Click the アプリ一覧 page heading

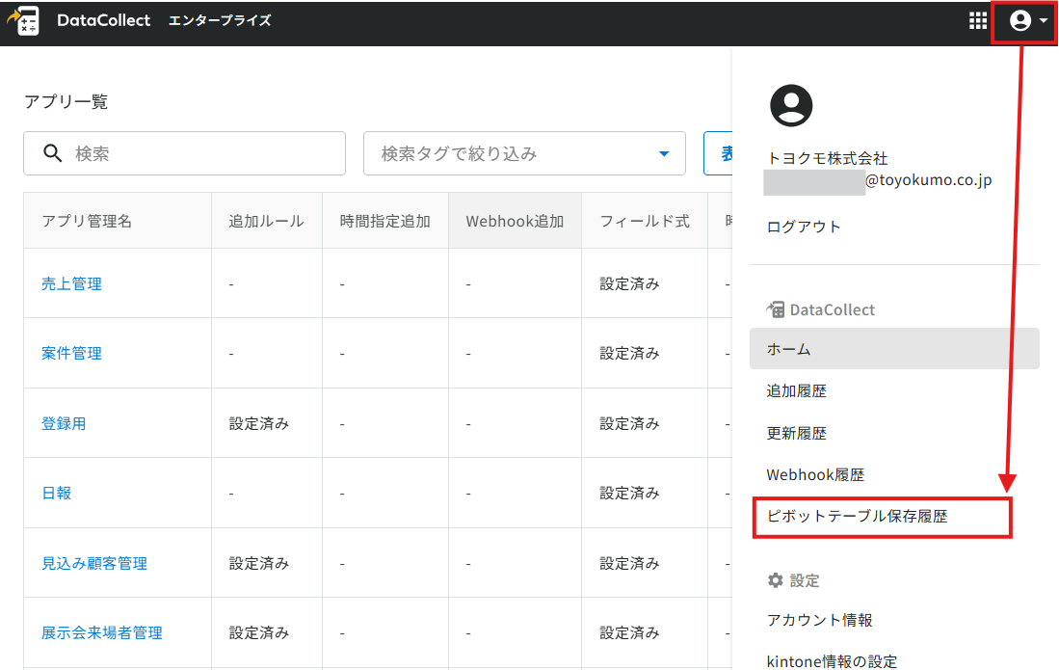(66, 102)
